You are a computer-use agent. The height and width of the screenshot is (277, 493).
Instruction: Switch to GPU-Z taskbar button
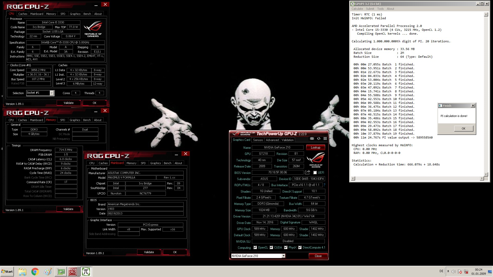[61, 272]
